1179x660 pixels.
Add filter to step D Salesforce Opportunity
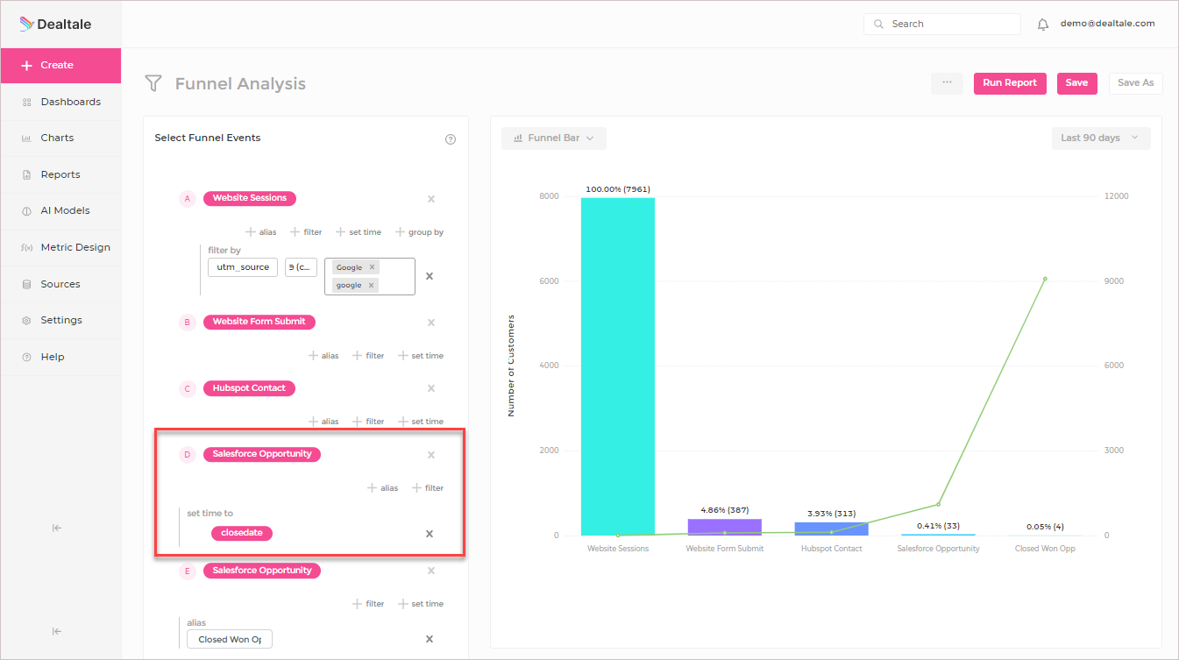point(428,488)
